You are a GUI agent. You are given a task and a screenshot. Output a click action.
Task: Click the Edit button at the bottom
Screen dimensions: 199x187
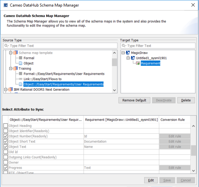coord(151,180)
